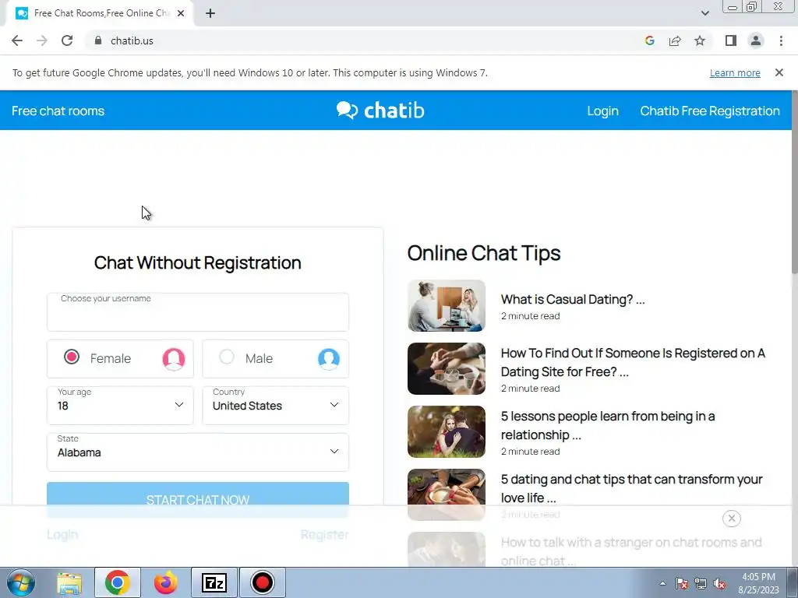This screenshot has height=598, width=798.
Task: Go back with the browser back arrow
Action: coord(17,40)
